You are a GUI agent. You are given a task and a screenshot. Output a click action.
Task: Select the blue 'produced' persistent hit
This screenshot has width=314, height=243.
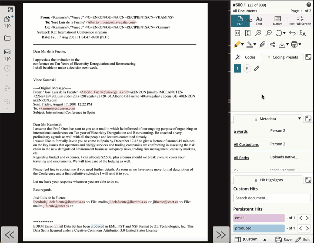tap(259, 228)
